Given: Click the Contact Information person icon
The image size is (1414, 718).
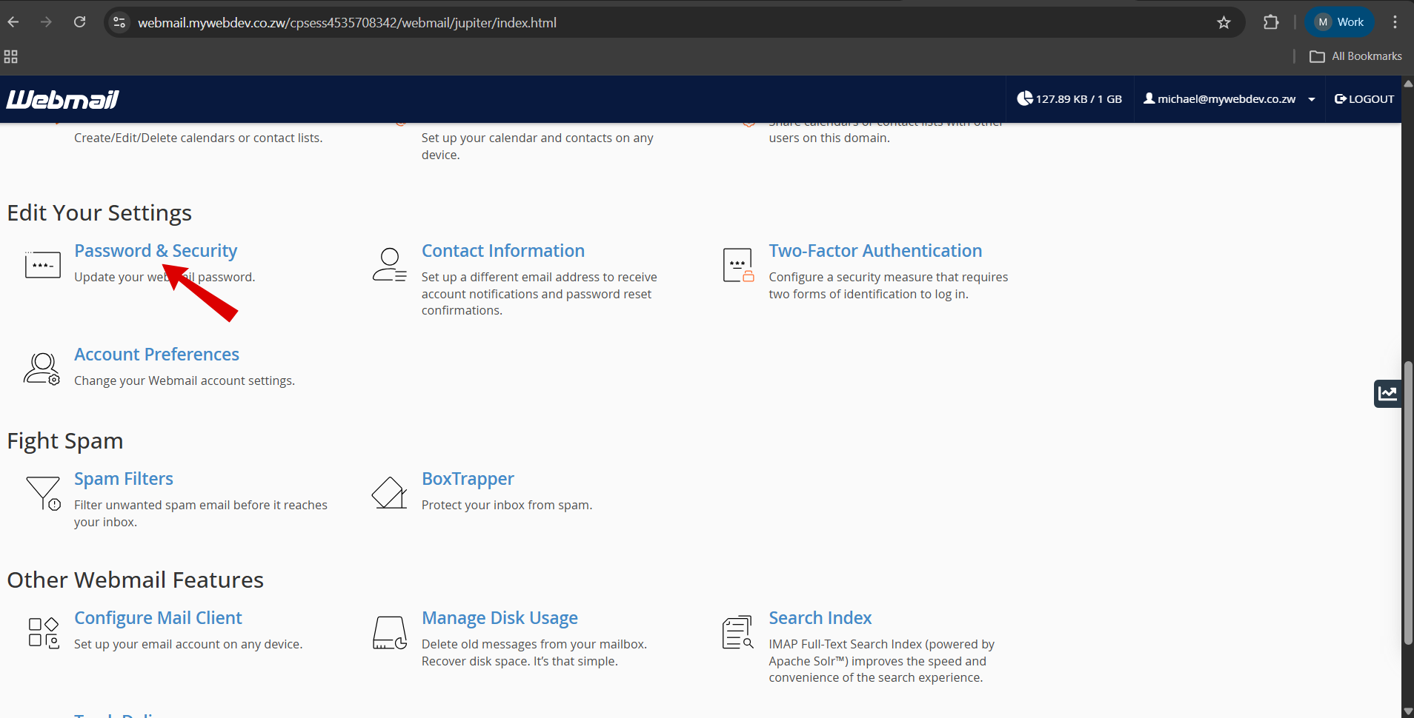Looking at the screenshot, I should point(389,265).
